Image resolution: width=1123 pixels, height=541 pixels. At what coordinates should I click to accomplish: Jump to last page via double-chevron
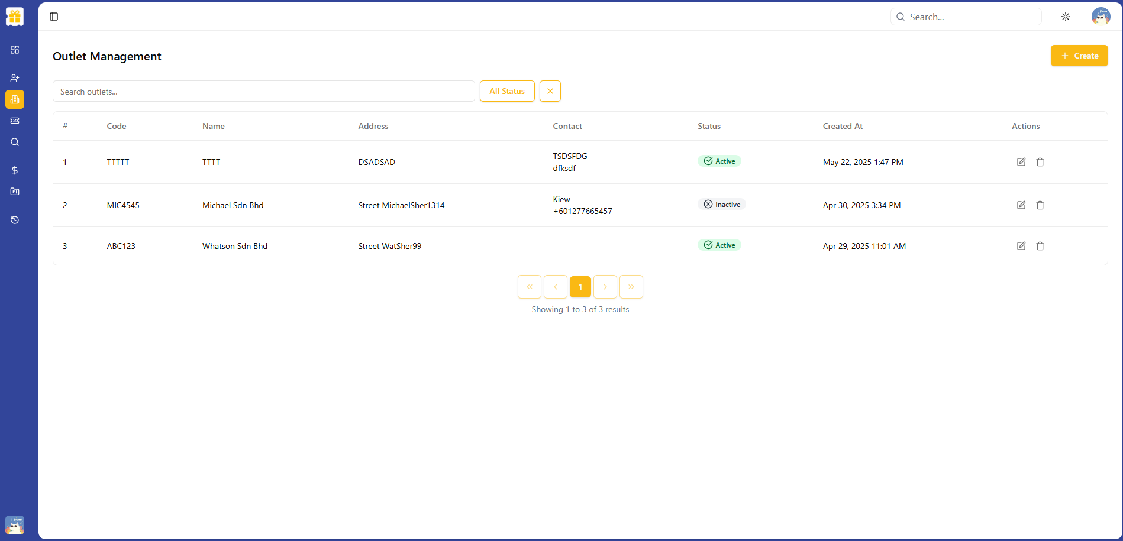(631, 286)
